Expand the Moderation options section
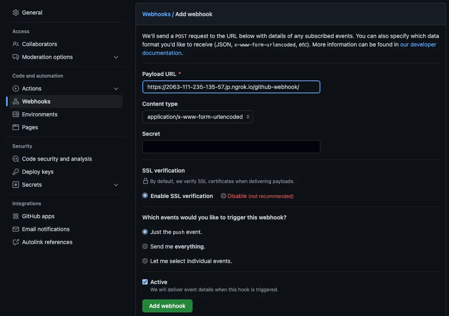Viewport: 449px width, 316px height. click(x=116, y=57)
